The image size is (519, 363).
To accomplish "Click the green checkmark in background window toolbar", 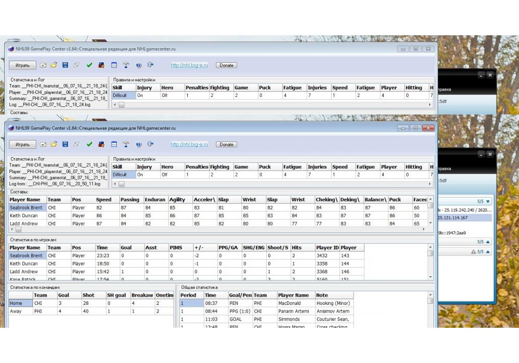I will (x=89, y=65).
